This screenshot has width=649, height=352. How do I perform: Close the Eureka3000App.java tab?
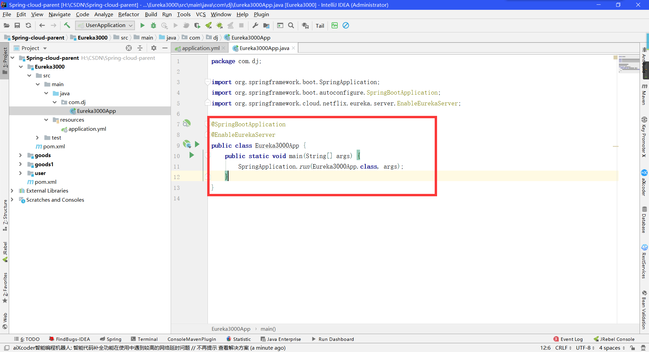point(293,48)
